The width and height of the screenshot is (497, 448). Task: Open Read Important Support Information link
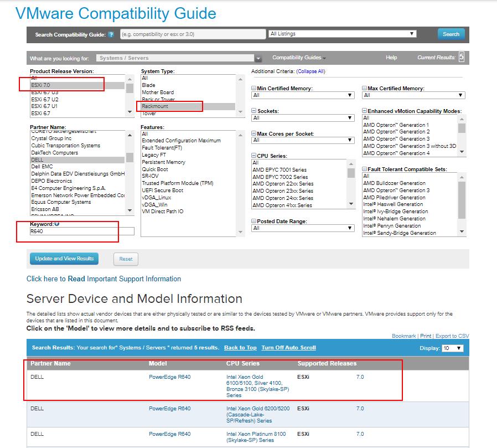click(103, 279)
